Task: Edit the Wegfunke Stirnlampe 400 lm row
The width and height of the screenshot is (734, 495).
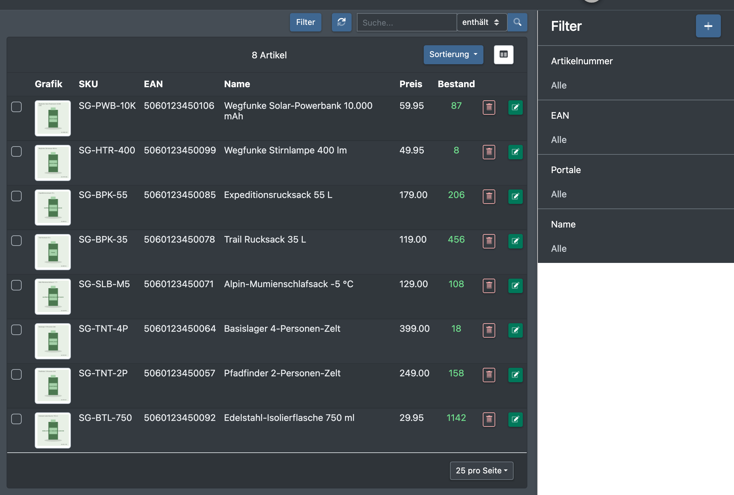Action: pos(515,152)
